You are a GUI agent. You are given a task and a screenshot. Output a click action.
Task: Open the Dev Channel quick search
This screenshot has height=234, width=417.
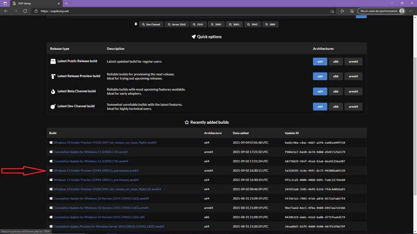tap(151, 25)
